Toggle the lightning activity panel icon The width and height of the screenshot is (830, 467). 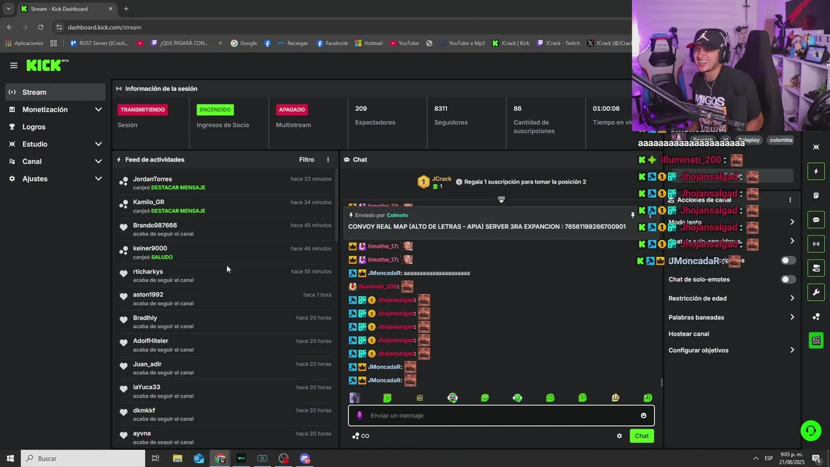click(x=816, y=171)
